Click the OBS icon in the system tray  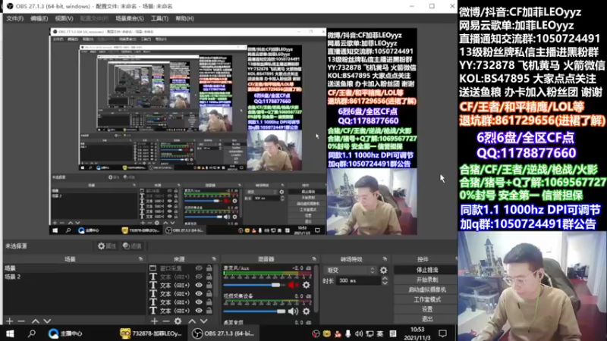(316, 333)
